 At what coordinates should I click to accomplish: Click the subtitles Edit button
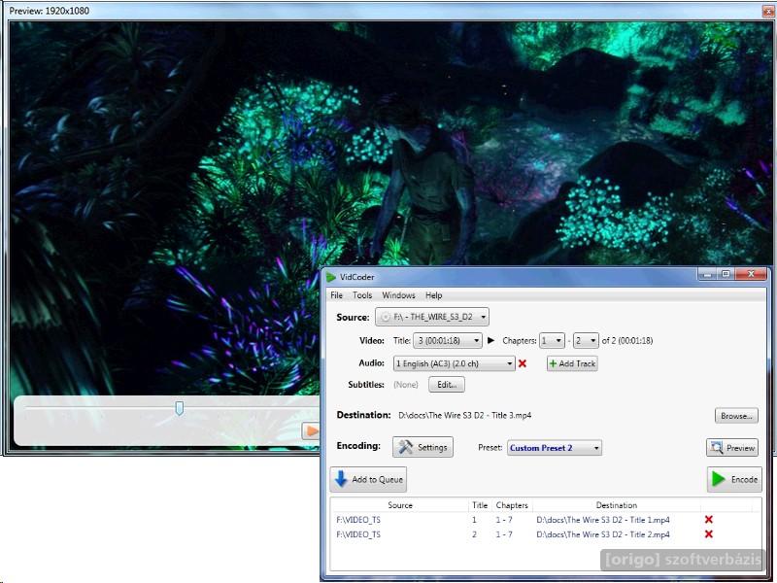[447, 384]
